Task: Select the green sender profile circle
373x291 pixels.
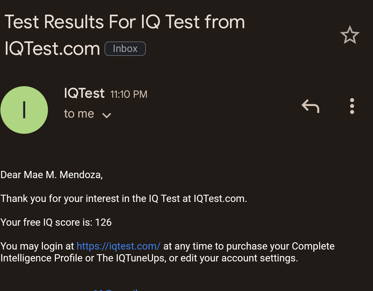Action: pos(24,110)
